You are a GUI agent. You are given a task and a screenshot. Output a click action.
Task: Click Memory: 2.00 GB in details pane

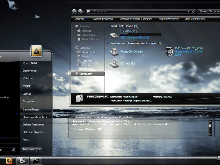tap(162, 97)
